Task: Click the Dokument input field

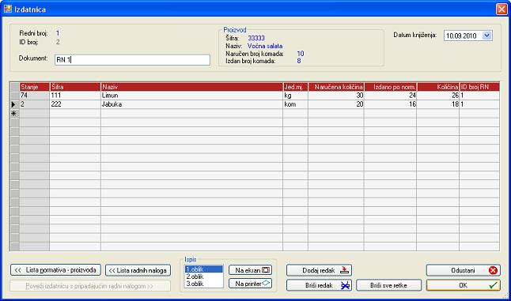Action: coord(132,60)
